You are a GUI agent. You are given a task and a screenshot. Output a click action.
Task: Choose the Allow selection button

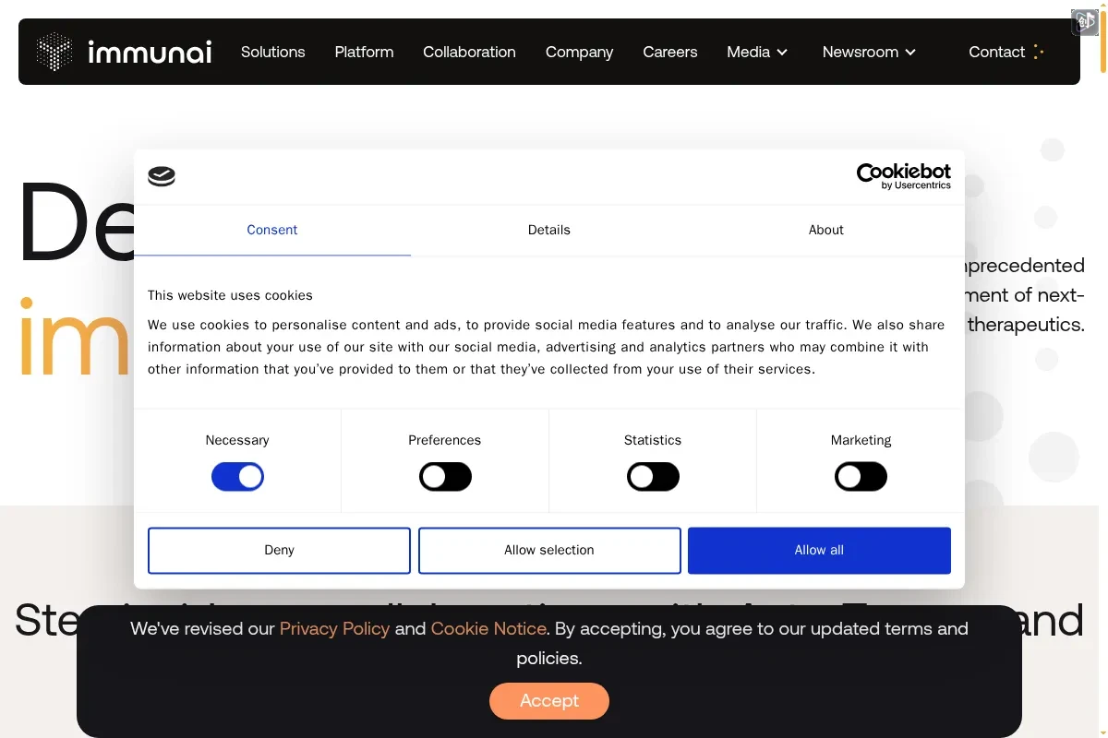click(x=549, y=550)
